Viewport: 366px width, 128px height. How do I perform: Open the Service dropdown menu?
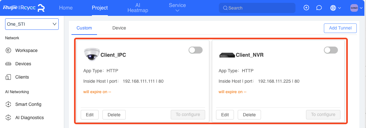pyautogui.click(x=177, y=8)
